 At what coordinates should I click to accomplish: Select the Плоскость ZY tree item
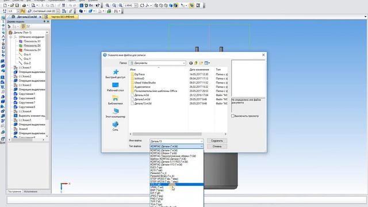point(30,50)
